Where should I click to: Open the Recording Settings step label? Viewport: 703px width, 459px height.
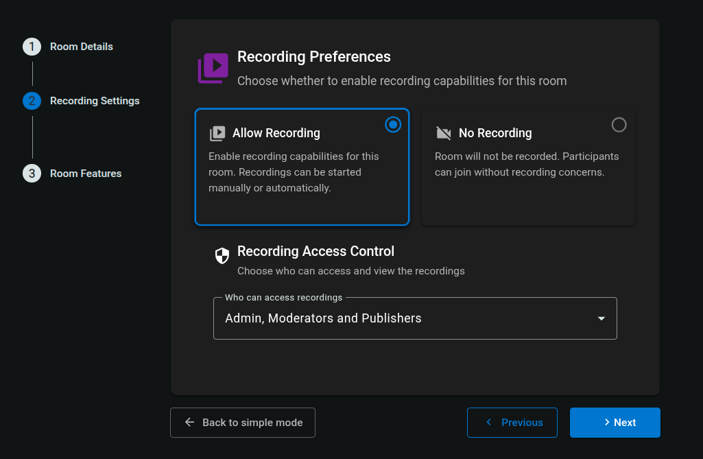point(95,101)
